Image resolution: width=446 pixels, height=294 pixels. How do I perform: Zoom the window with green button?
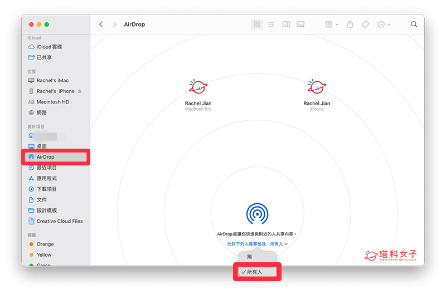click(x=47, y=24)
